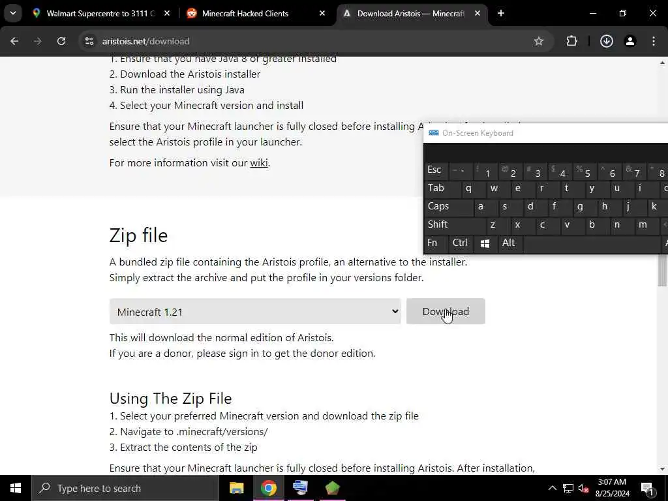
Task: Click the scroll up arrow of the page
Action: click(662, 63)
